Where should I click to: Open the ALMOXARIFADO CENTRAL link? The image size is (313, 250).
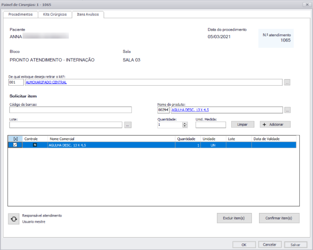point(46,82)
